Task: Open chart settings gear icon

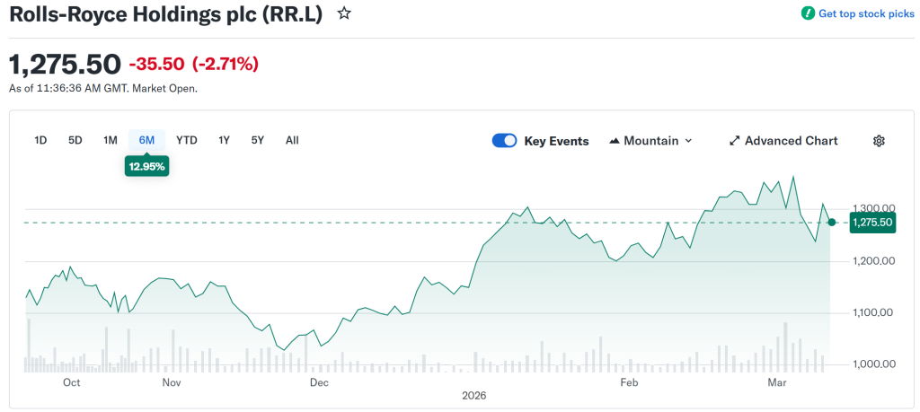Action: [x=879, y=141]
